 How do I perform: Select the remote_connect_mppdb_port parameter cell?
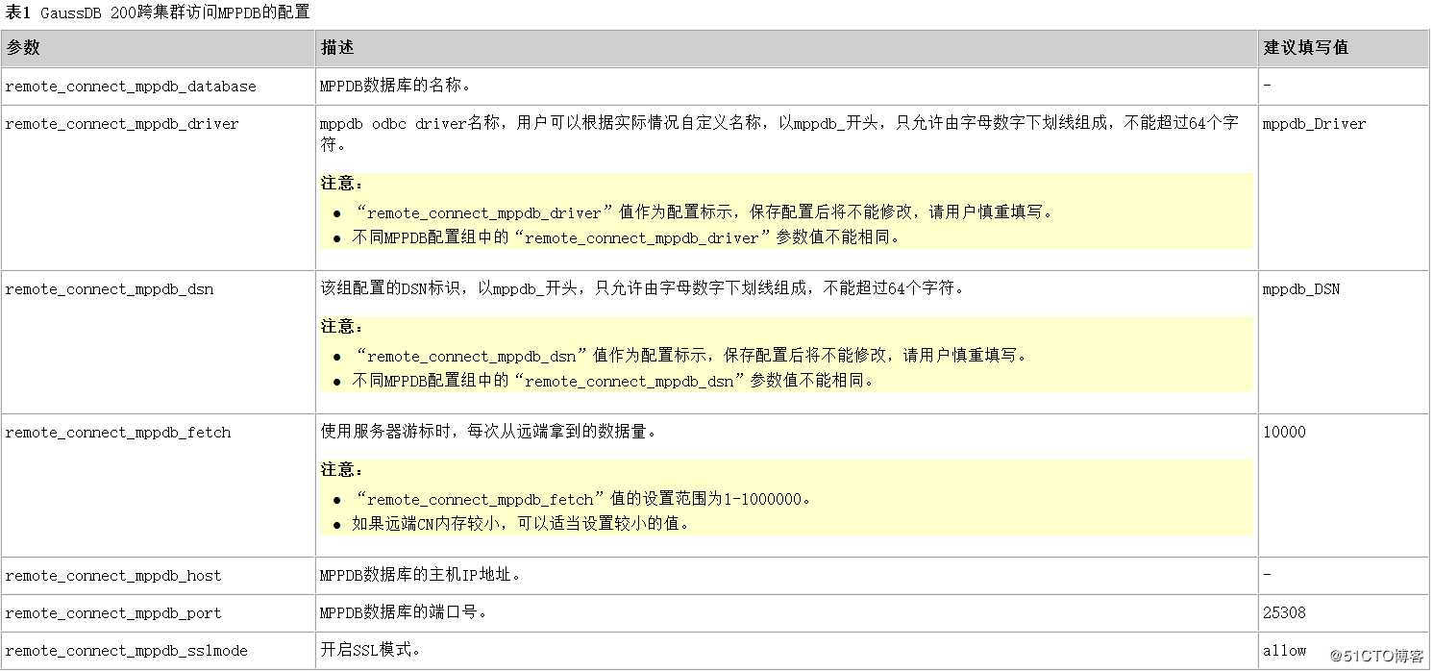158,613
